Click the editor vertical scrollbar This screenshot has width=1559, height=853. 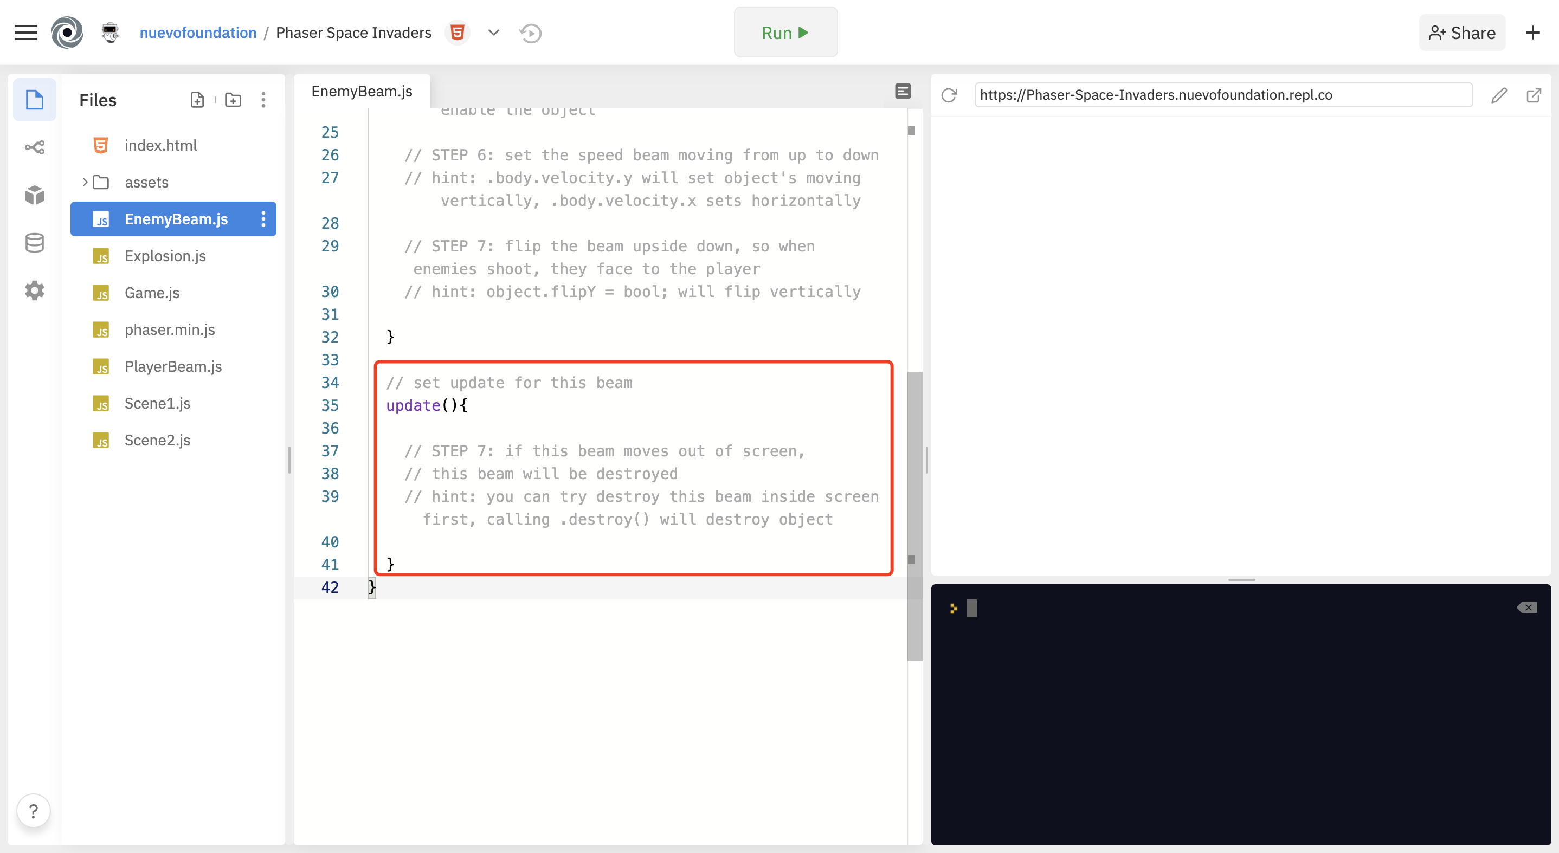point(914,514)
